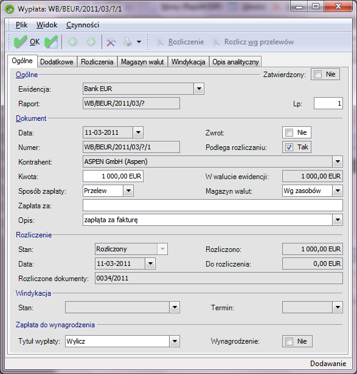Click the Zapłata za input field
Image resolution: width=357 pixels, height=374 pixels.
pyautogui.click(x=213, y=205)
